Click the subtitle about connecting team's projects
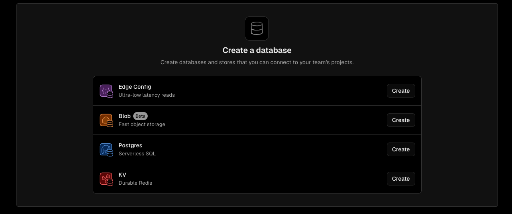The image size is (512, 214). tap(257, 63)
